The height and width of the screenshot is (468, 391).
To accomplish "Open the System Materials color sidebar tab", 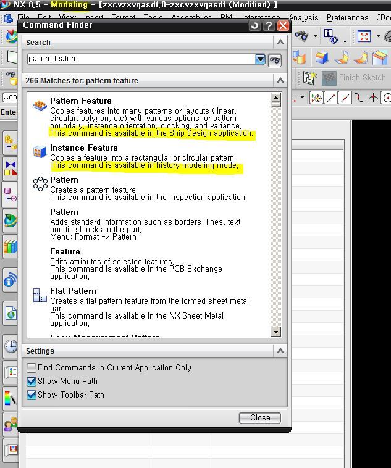I will tap(11, 399).
